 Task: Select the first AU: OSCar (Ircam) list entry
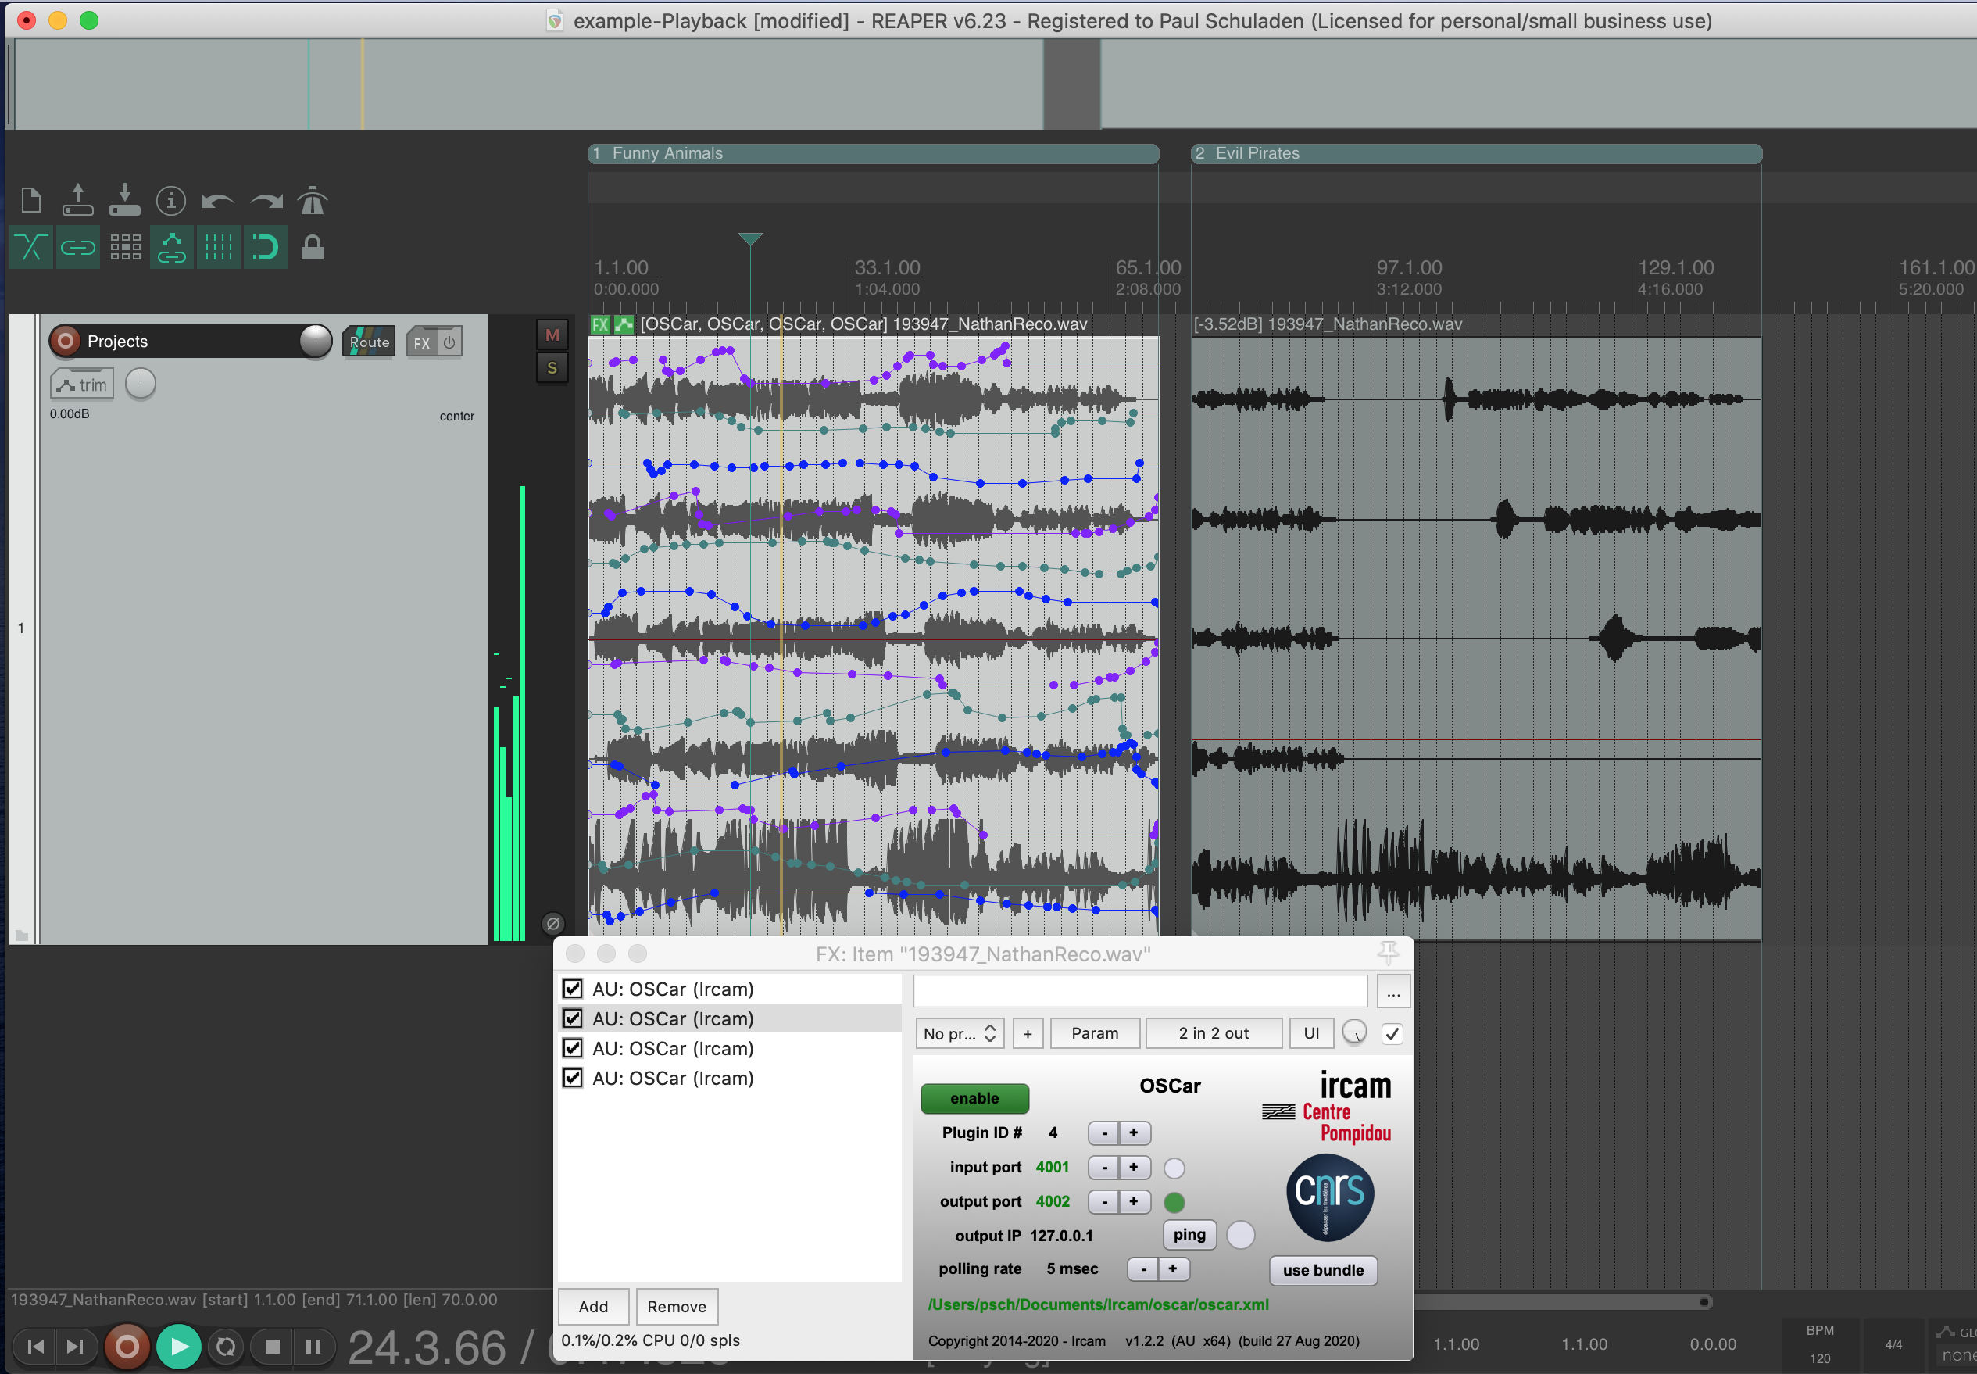730,989
